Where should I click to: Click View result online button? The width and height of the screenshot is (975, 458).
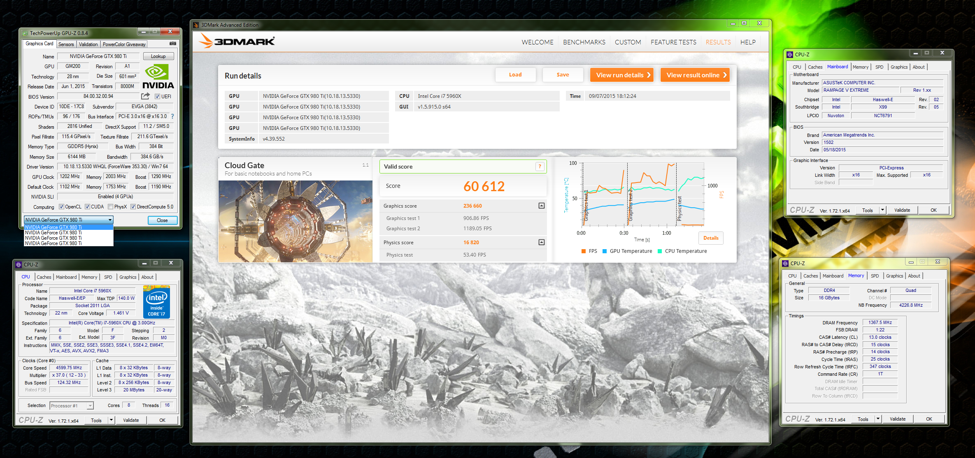tap(695, 75)
